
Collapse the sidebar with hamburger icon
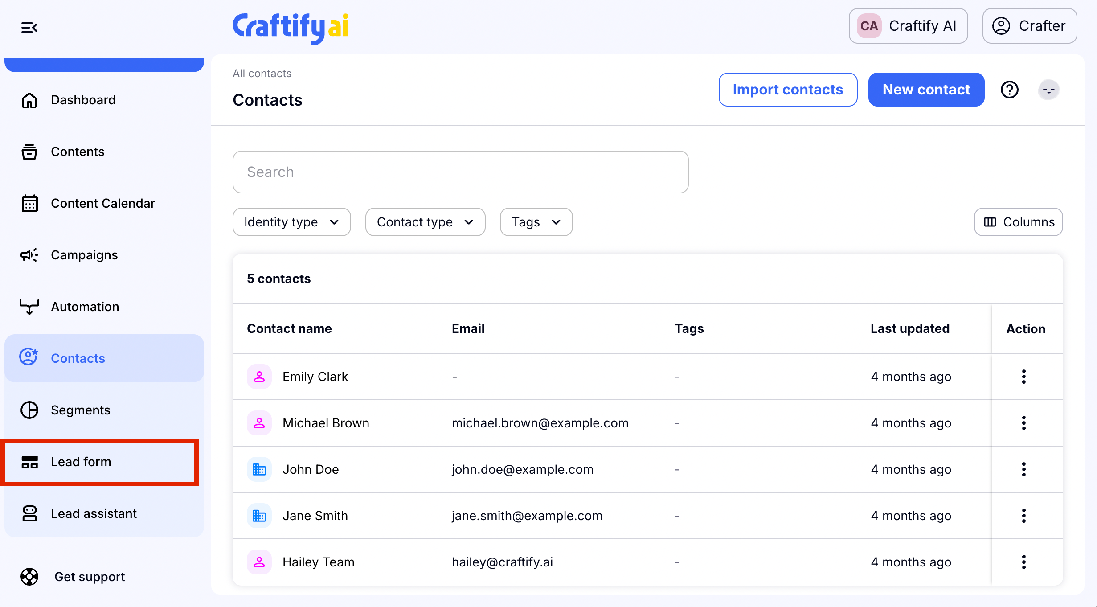(x=29, y=28)
